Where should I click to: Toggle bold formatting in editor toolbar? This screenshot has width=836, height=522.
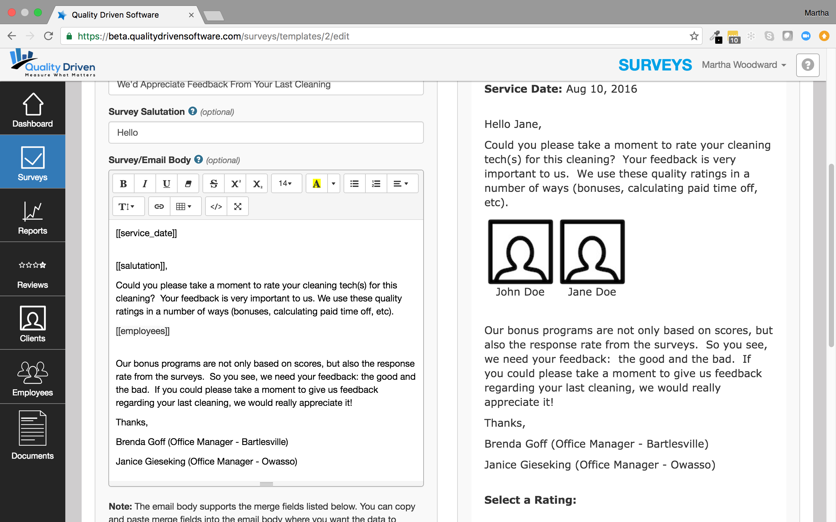coord(123,184)
